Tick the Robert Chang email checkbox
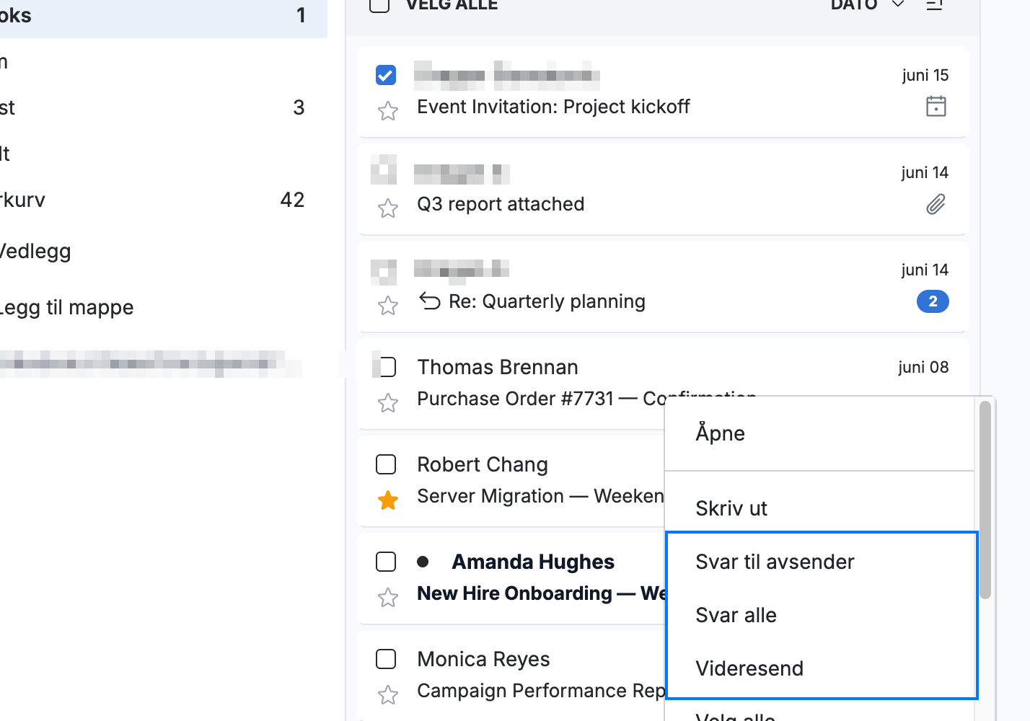 [x=386, y=464]
